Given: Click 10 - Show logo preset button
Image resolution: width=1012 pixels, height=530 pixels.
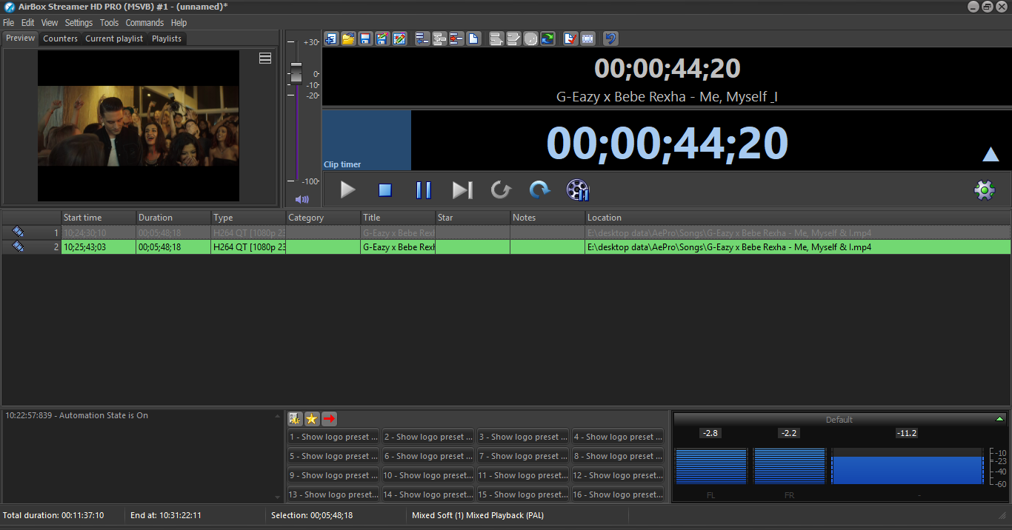Looking at the screenshot, I should tap(428, 475).
